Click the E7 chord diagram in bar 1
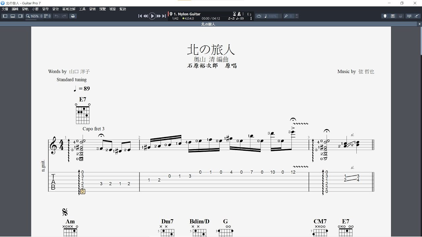 [x=83, y=113]
